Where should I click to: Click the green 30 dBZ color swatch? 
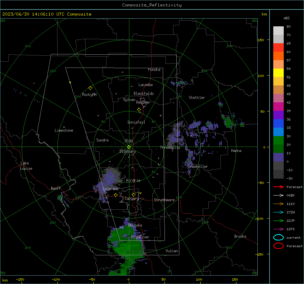tap(278, 140)
